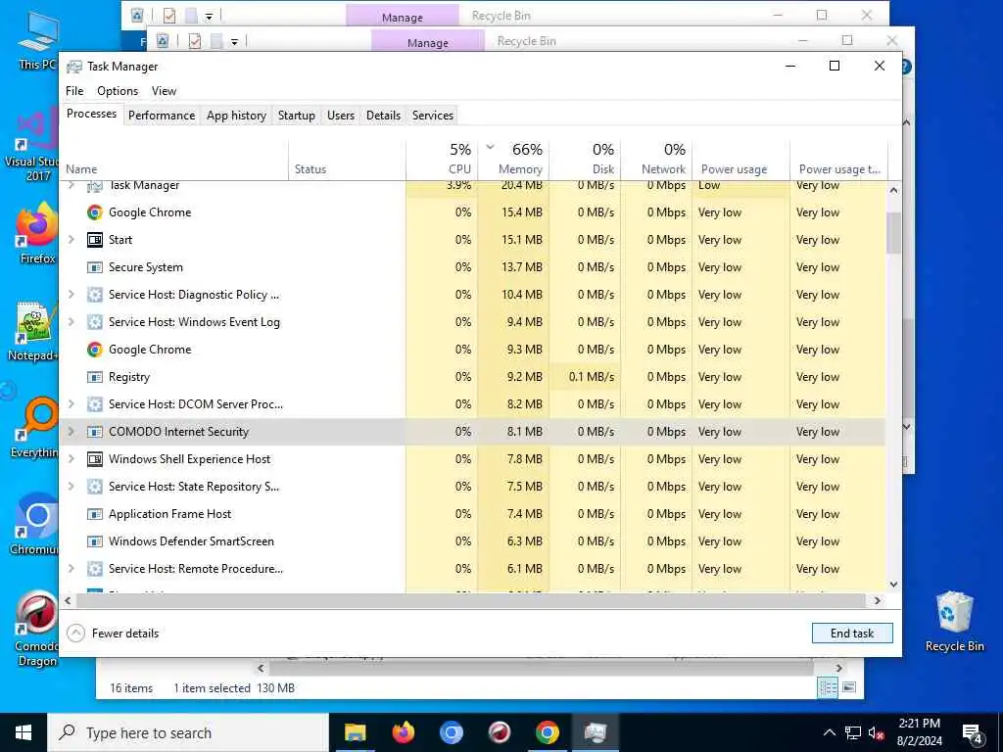Viewport: 1003px width, 752px height.
Task: Click the End task button
Action: pos(852,634)
